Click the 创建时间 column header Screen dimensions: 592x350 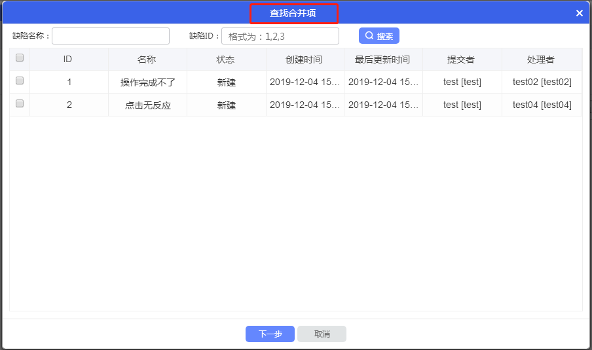pyautogui.click(x=305, y=60)
